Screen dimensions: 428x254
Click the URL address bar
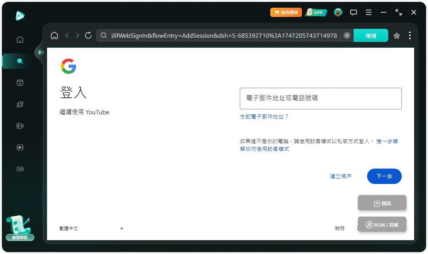[224, 35]
